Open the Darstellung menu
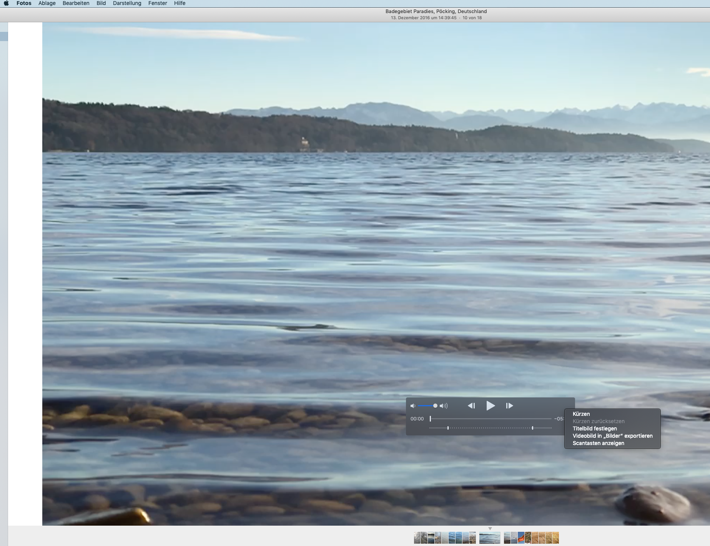This screenshot has width=710, height=546. click(x=127, y=3)
